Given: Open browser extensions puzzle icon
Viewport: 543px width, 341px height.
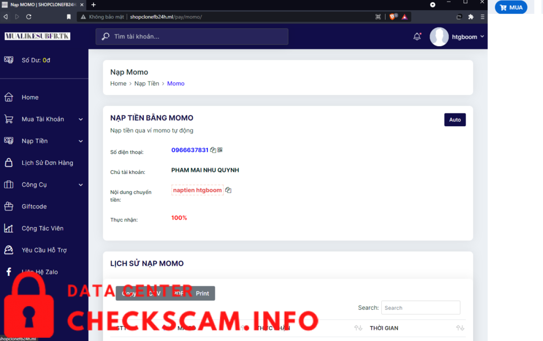Looking at the screenshot, I should [471, 16].
